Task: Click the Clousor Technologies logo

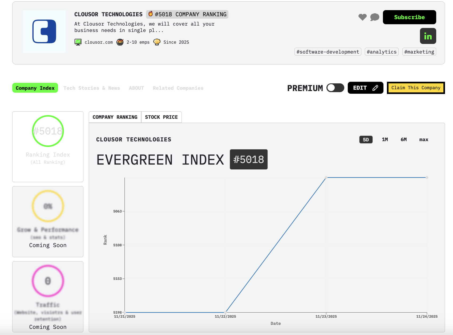Action: [44, 31]
